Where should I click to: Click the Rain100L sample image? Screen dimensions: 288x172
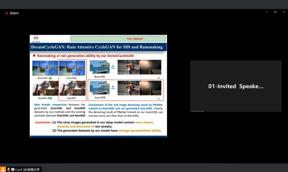(x=45, y=68)
